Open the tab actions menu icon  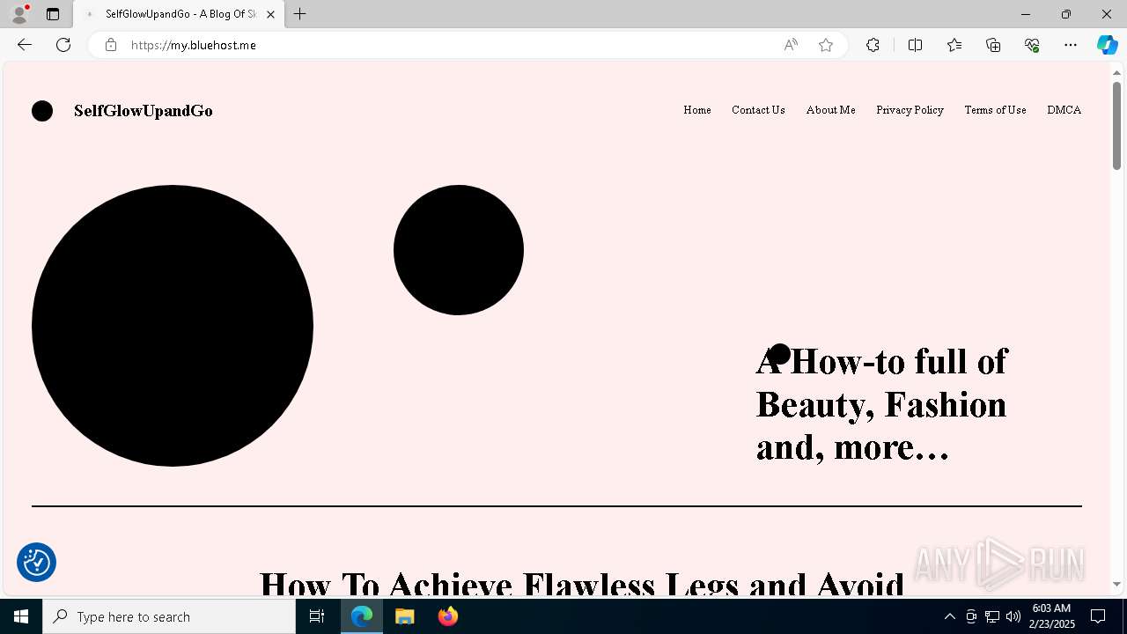click(53, 14)
